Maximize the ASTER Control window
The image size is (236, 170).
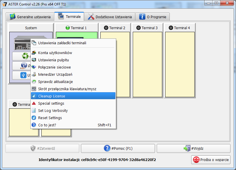pyautogui.click(x=216, y=3)
